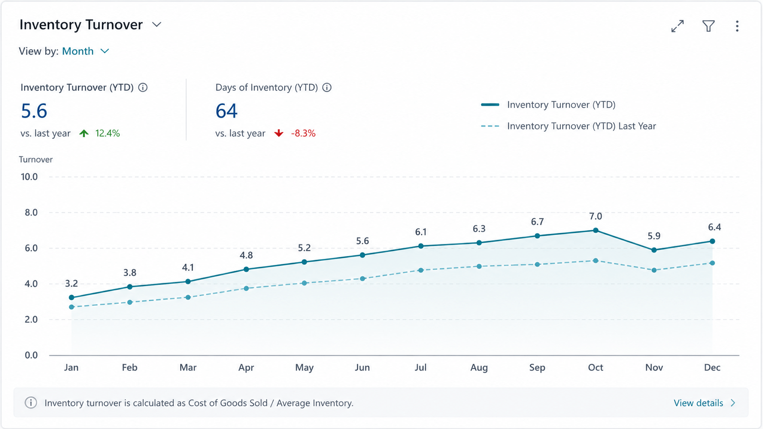This screenshot has width=763, height=429.
Task: Click info icon beside Days of Inventory (YTD)
Action: click(x=327, y=88)
